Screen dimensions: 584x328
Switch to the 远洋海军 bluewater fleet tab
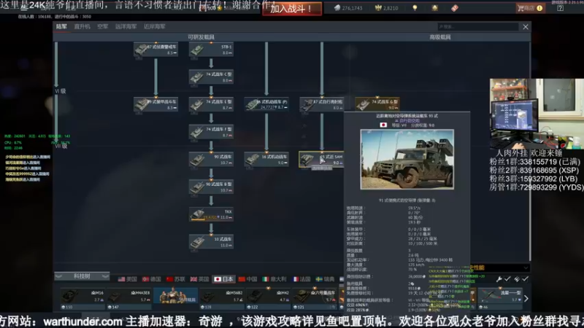click(x=126, y=26)
